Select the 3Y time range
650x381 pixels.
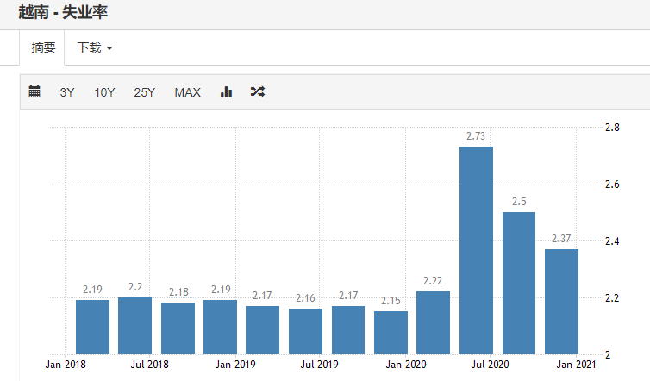[x=67, y=92]
